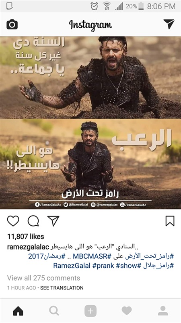Open Profile tab person icon
The height and width of the screenshot is (323, 181).
point(163,310)
